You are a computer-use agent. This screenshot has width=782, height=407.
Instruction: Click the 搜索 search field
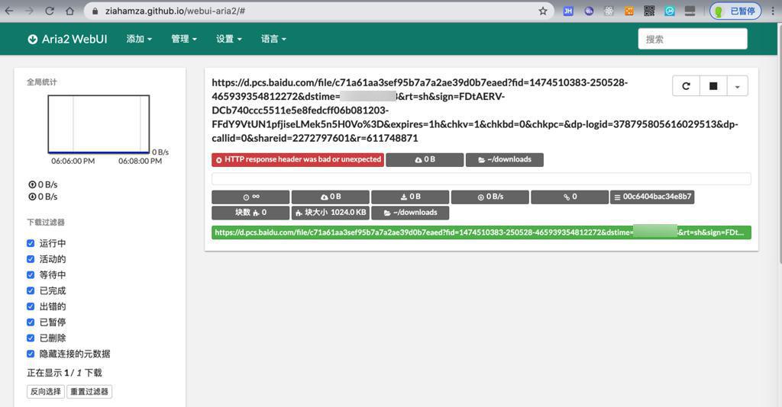coord(693,39)
